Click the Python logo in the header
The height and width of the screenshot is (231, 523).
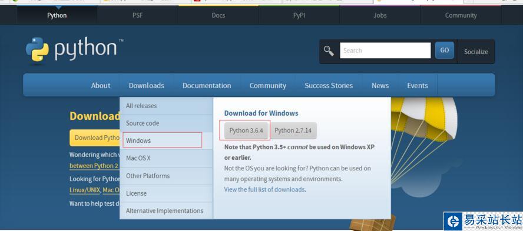click(74, 50)
